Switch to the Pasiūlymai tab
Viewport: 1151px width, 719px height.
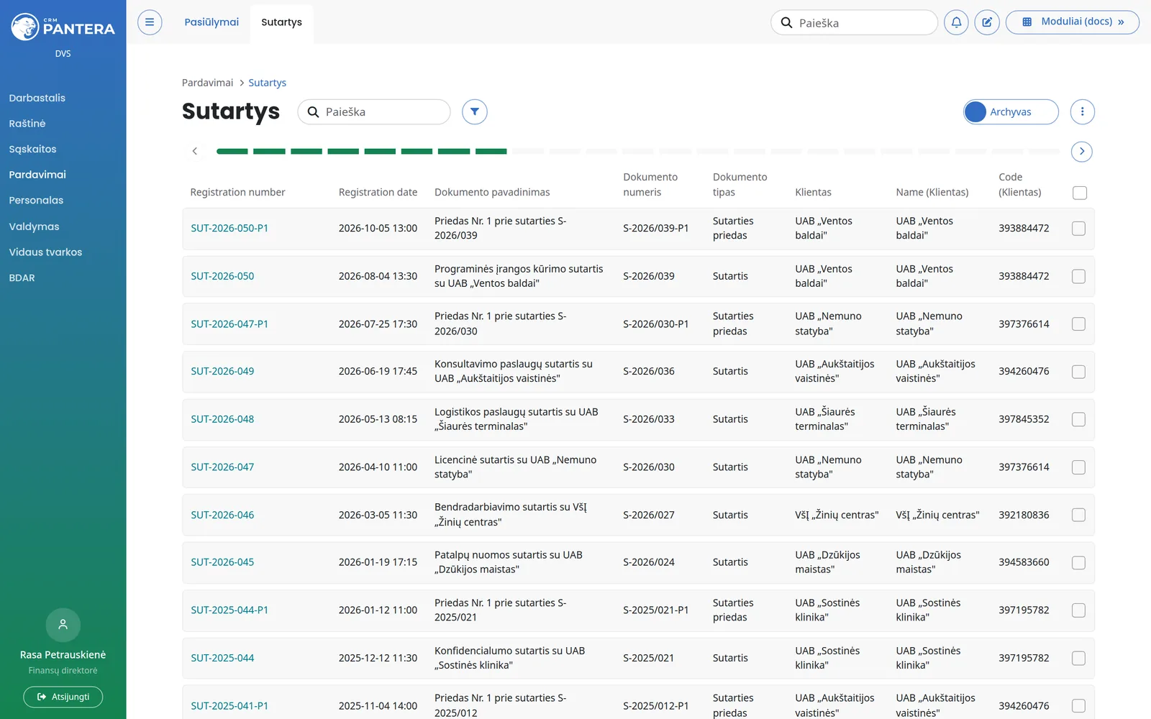pyautogui.click(x=211, y=22)
